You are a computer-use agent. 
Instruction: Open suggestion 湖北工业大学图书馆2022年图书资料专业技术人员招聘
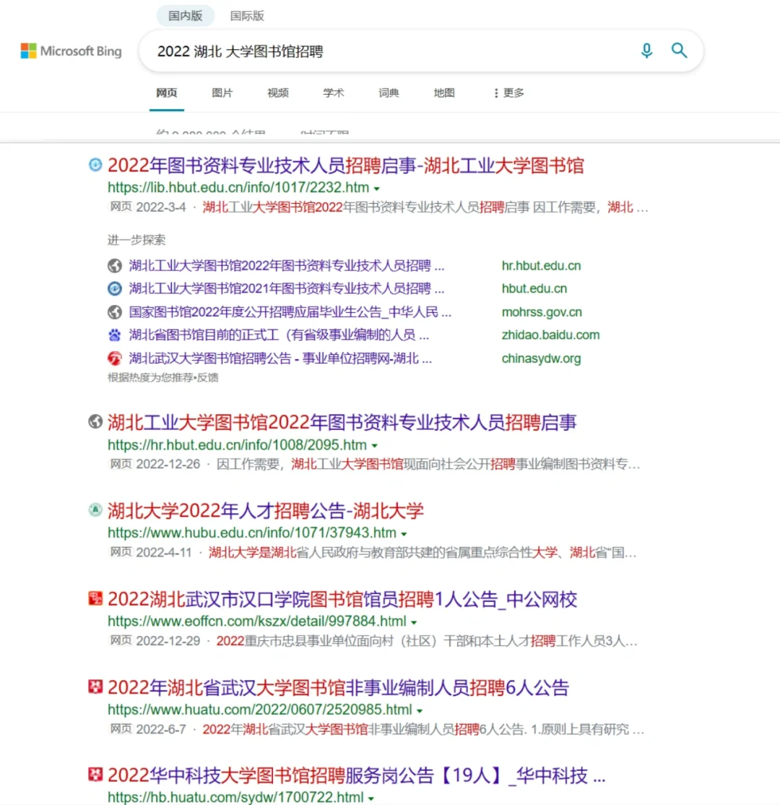(x=286, y=265)
